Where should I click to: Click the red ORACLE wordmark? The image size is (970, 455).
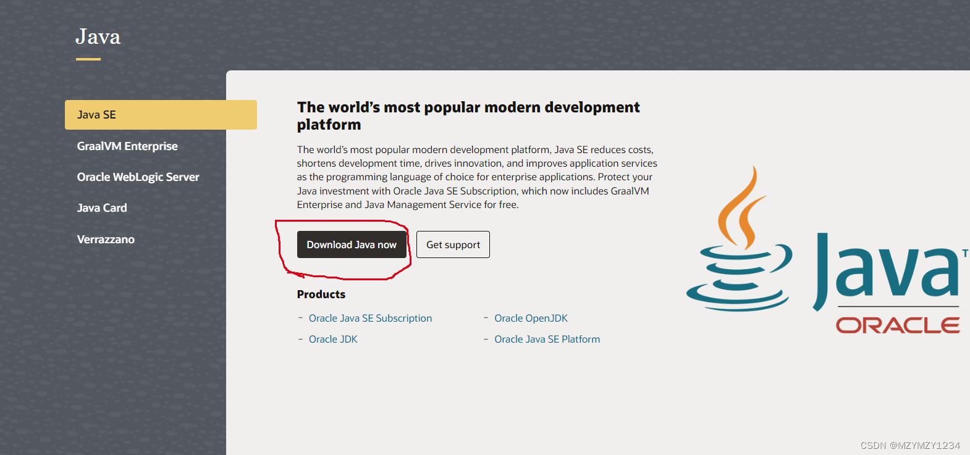click(898, 325)
